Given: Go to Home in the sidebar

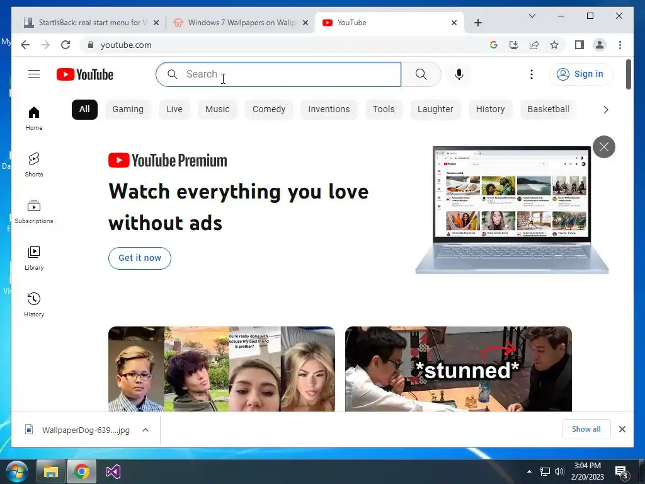Looking at the screenshot, I should (34, 118).
